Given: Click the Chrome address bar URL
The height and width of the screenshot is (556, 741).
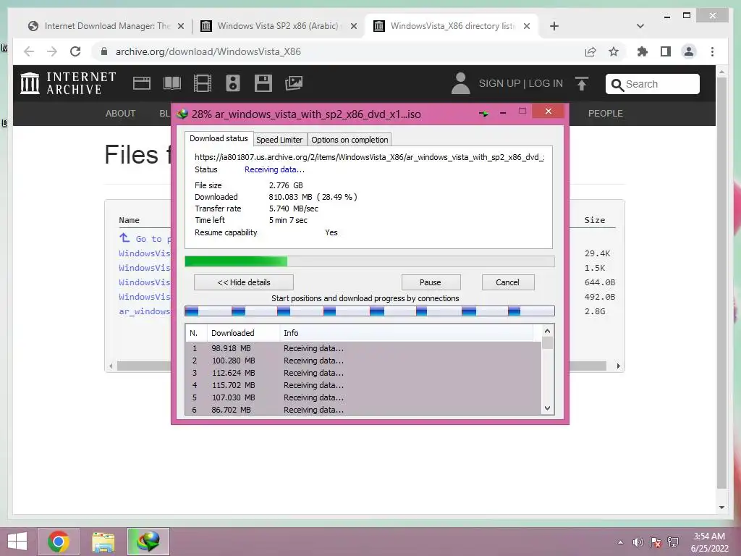Looking at the screenshot, I should [208, 51].
